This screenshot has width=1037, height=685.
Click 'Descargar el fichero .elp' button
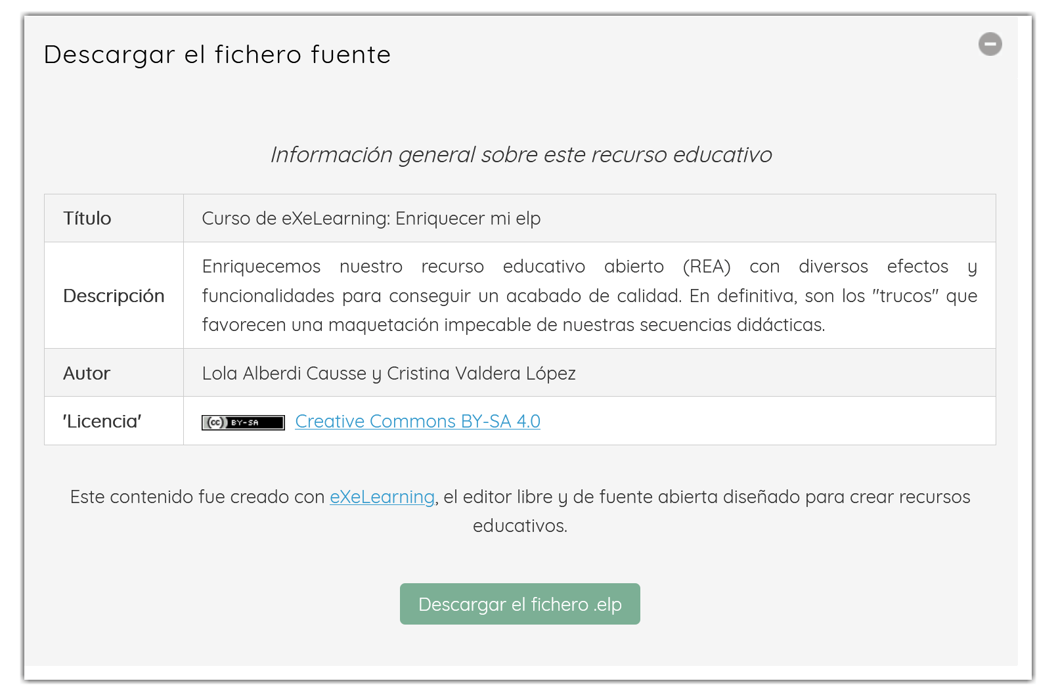pos(519,604)
